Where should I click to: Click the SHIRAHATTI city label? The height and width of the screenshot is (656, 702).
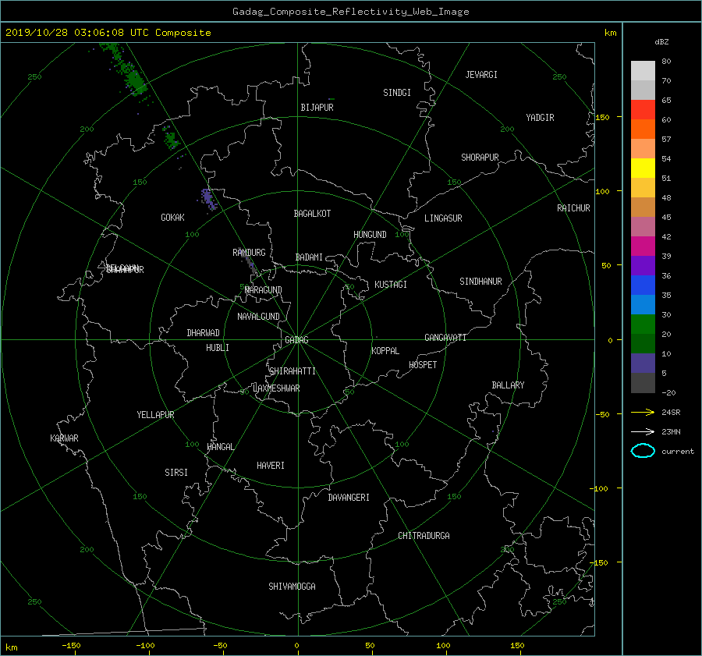[x=292, y=371]
